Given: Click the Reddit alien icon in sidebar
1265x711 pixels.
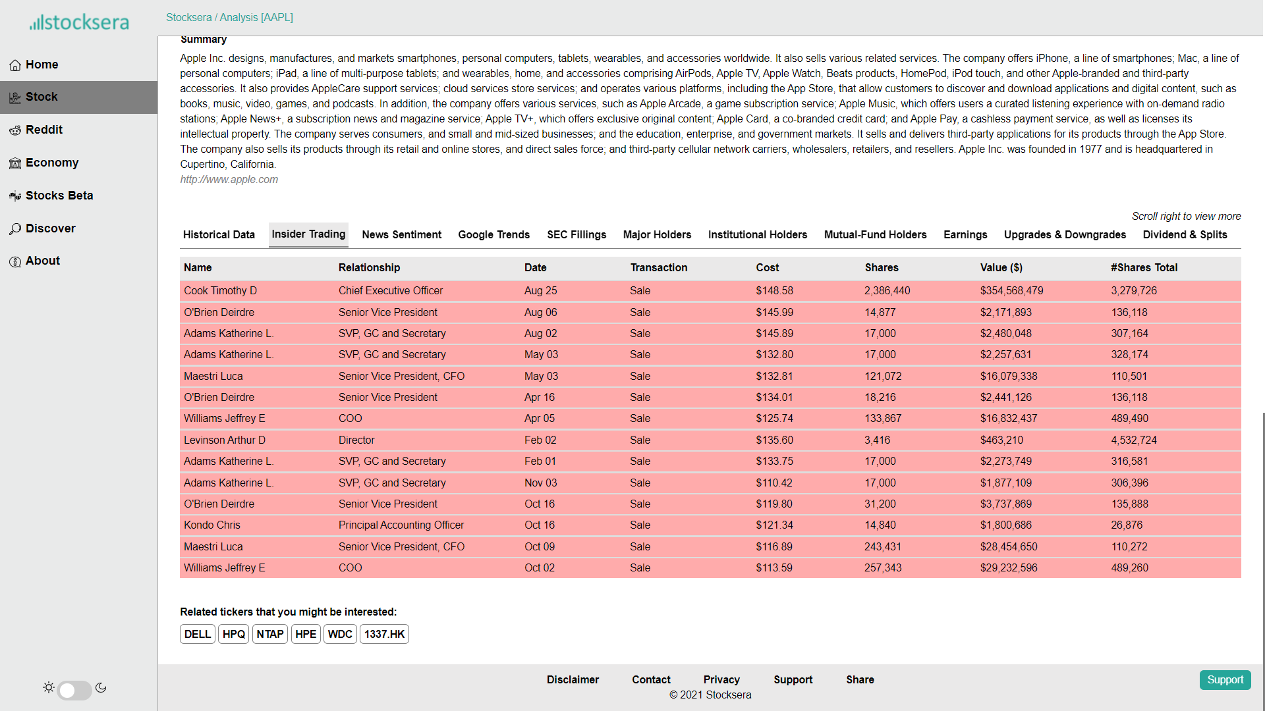Looking at the screenshot, I should [x=15, y=130].
